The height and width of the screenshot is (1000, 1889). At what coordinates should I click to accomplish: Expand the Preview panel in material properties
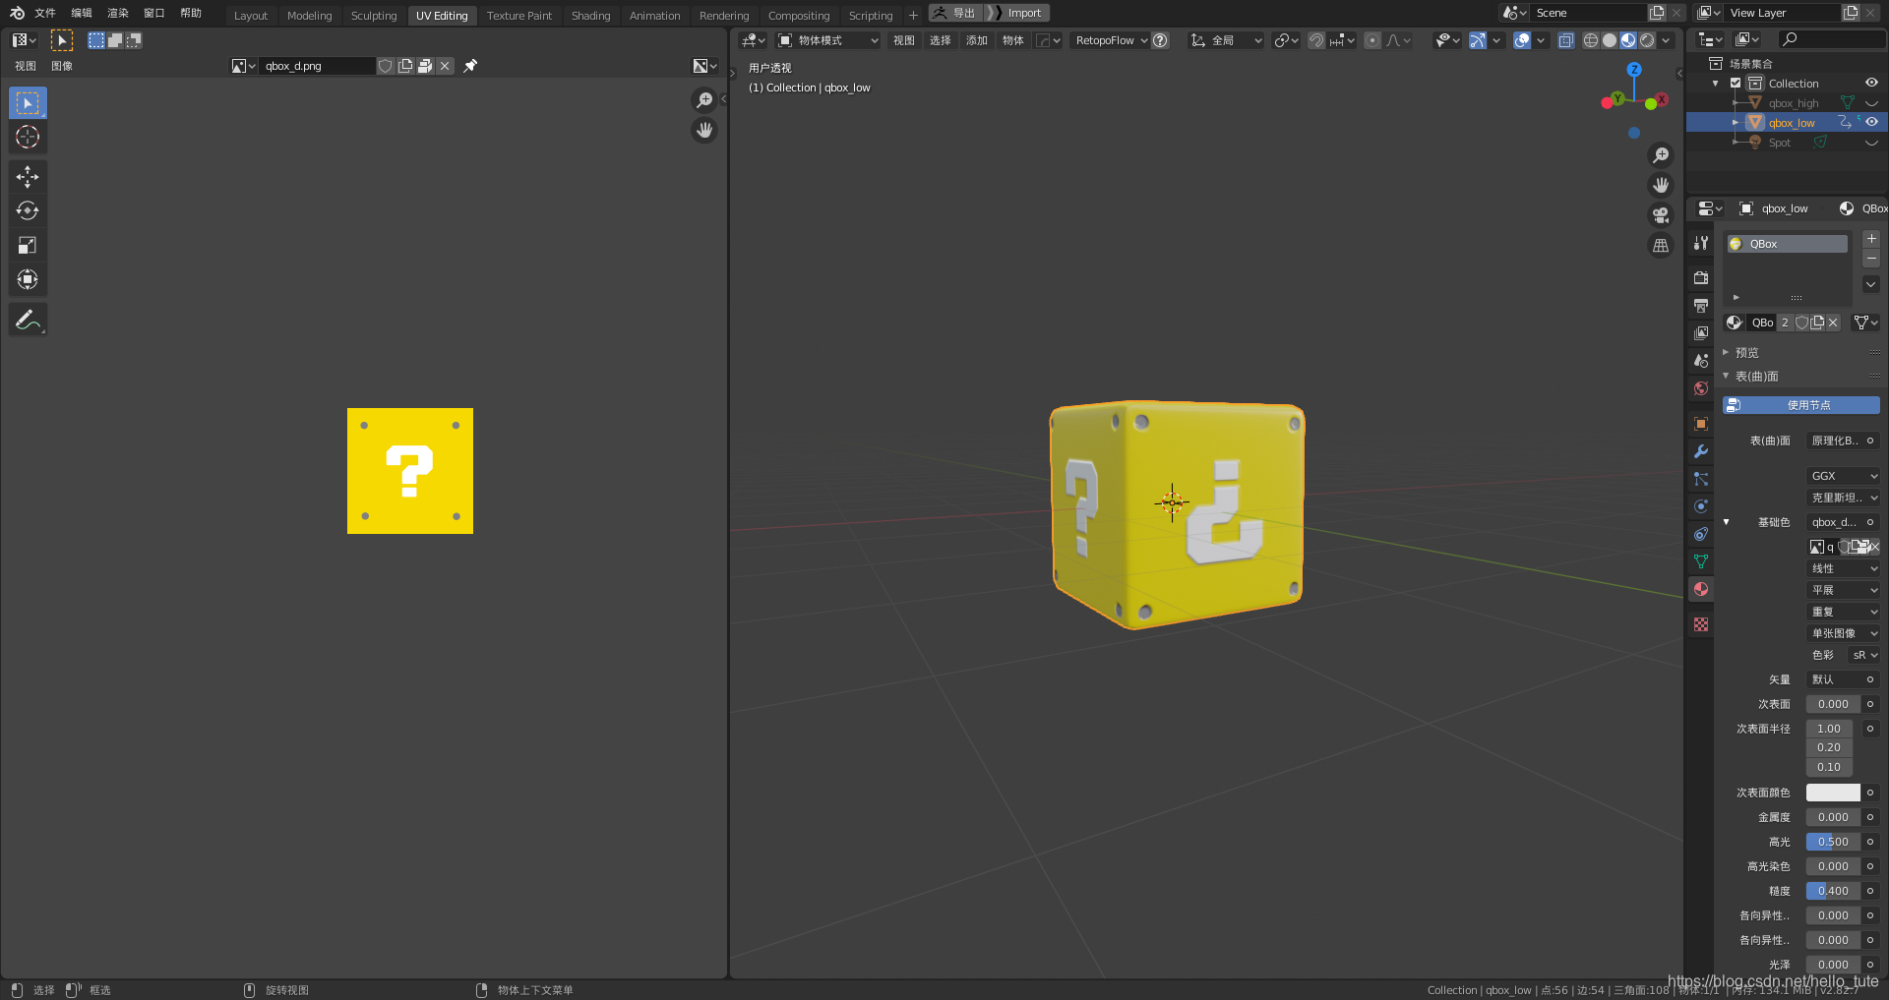pyautogui.click(x=1726, y=352)
